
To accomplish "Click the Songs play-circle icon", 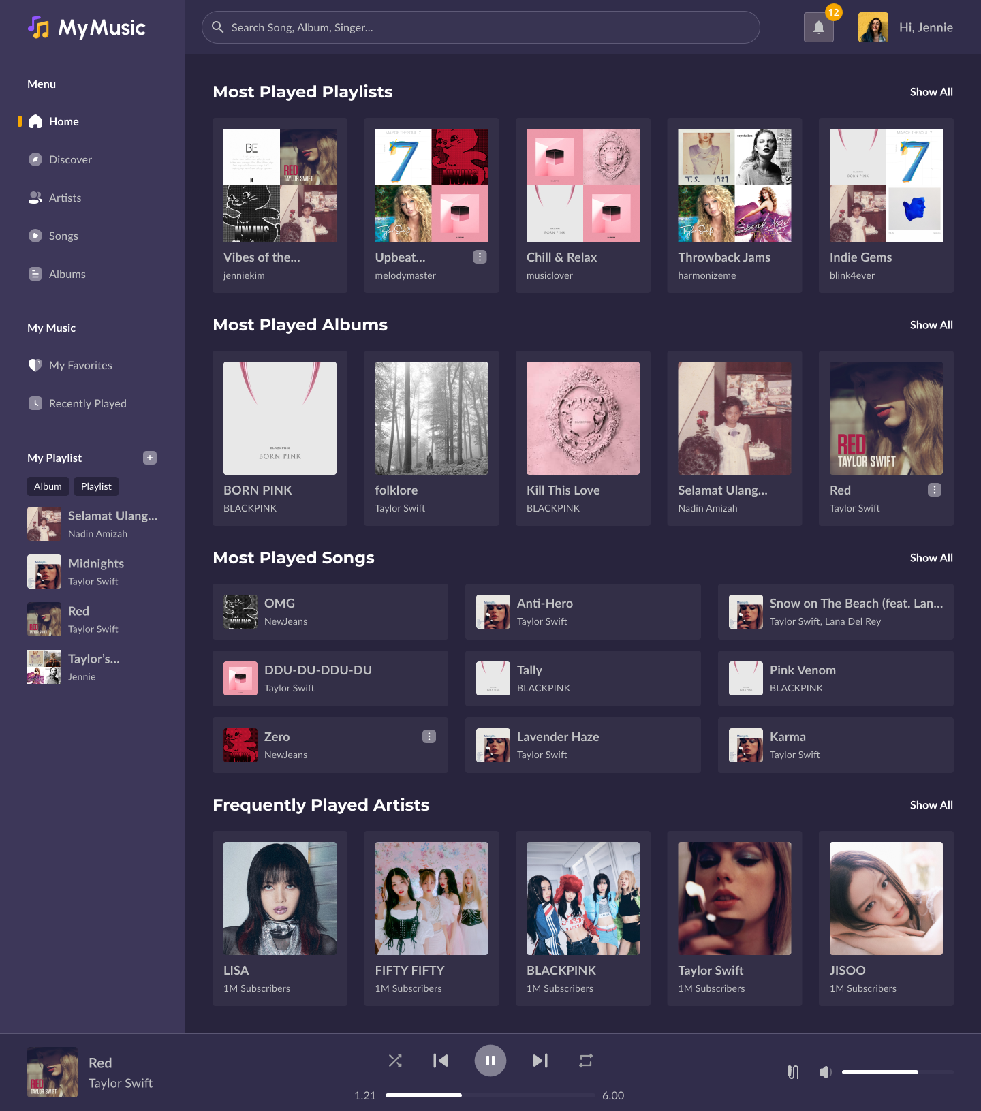I will (35, 236).
